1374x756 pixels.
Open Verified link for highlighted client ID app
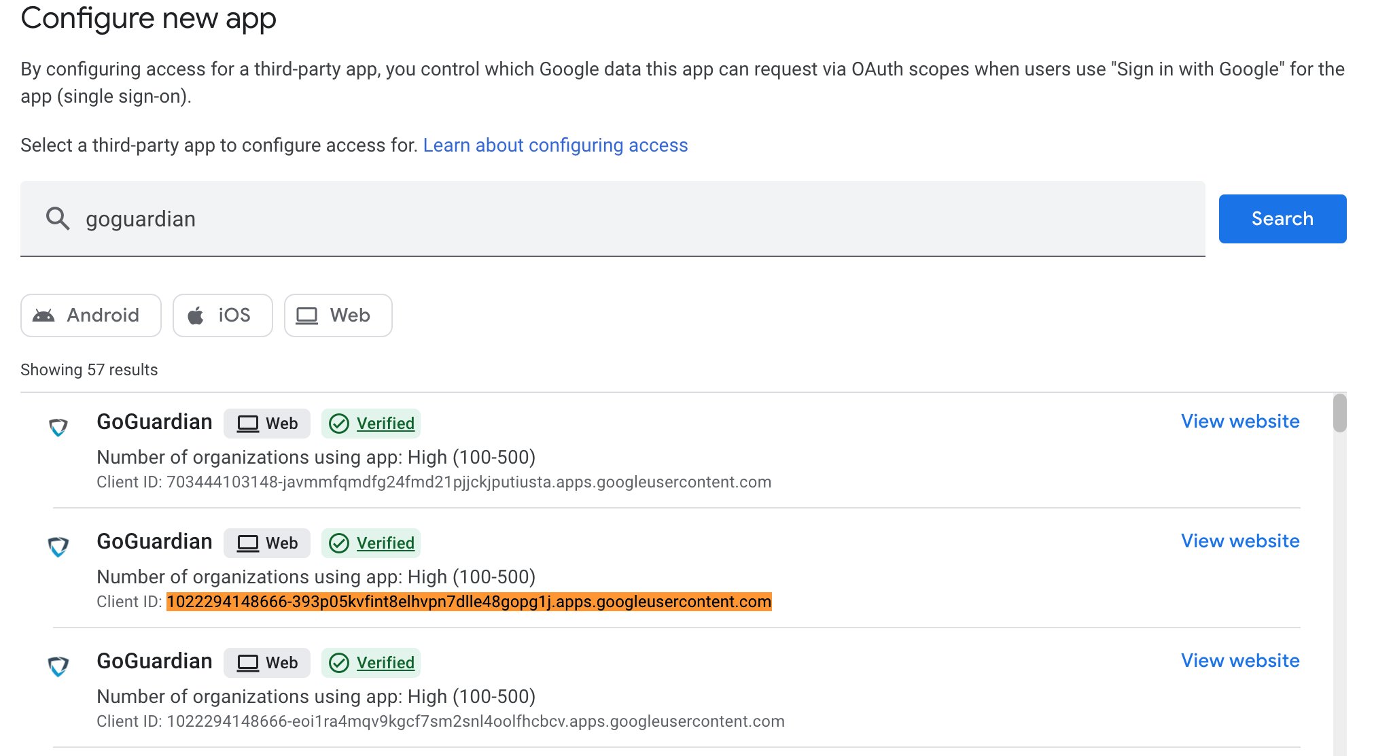coord(385,543)
